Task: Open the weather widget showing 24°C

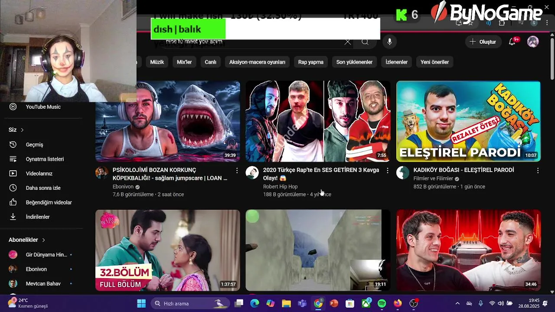Action: tap(28, 303)
